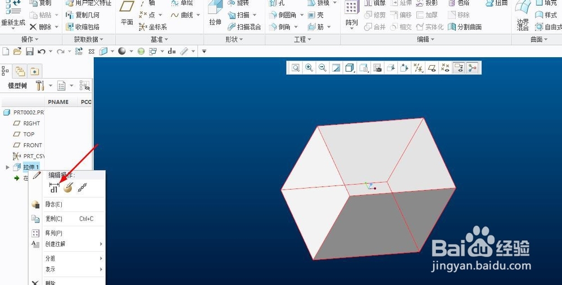Click the Copy Geometry (复制几何) tool
Image resolution: width=562 pixels, height=285 pixels.
tap(83, 15)
